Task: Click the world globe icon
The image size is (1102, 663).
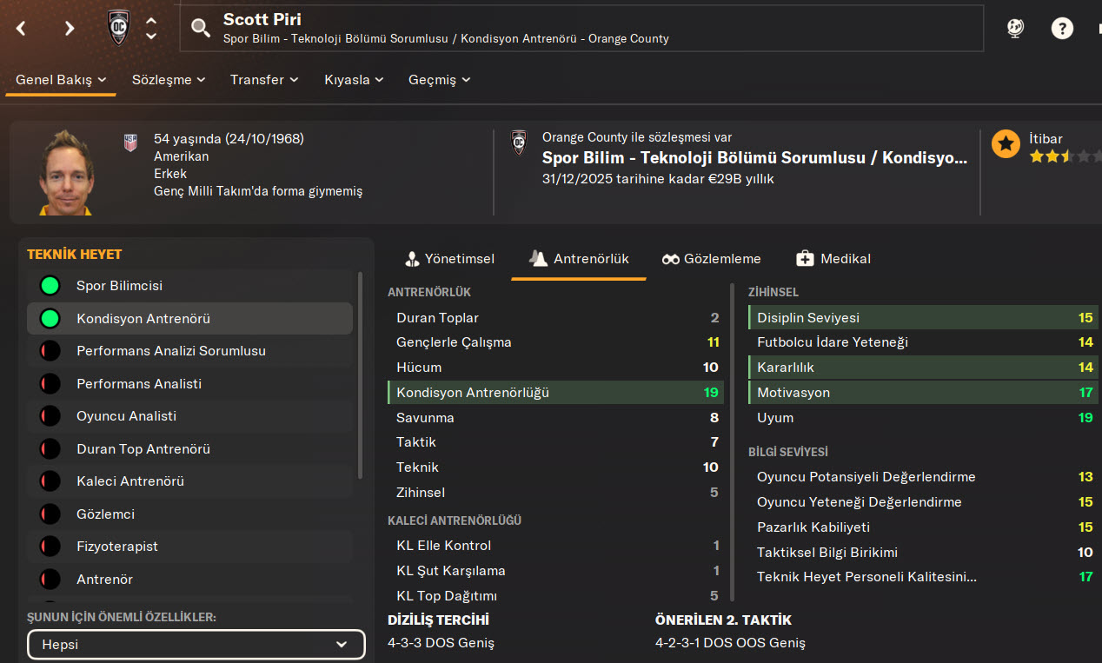Action: (1015, 28)
